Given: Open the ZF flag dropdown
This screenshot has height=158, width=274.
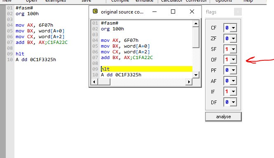Looking at the screenshot, I should (x=234, y=39).
